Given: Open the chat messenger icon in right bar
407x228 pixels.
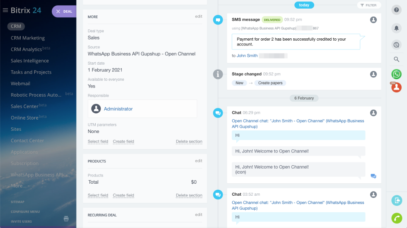Looking at the screenshot, I should click(396, 45).
